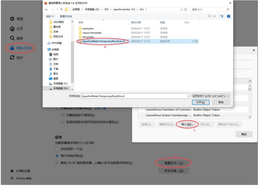Click View Certificates button
This screenshot has height=186, width=259.
click(174, 163)
